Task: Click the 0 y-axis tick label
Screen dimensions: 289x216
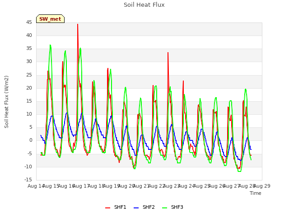Action: coord(31,140)
